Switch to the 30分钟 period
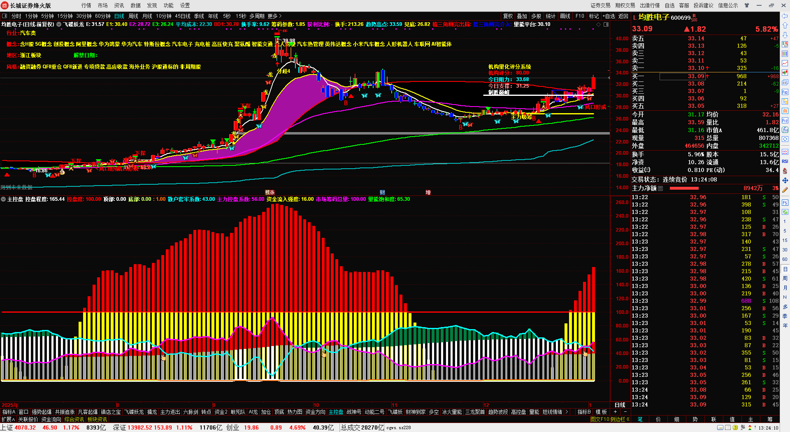 point(84,16)
